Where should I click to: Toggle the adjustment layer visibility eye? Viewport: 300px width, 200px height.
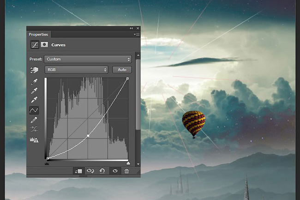pyautogui.click(x=115, y=171)
